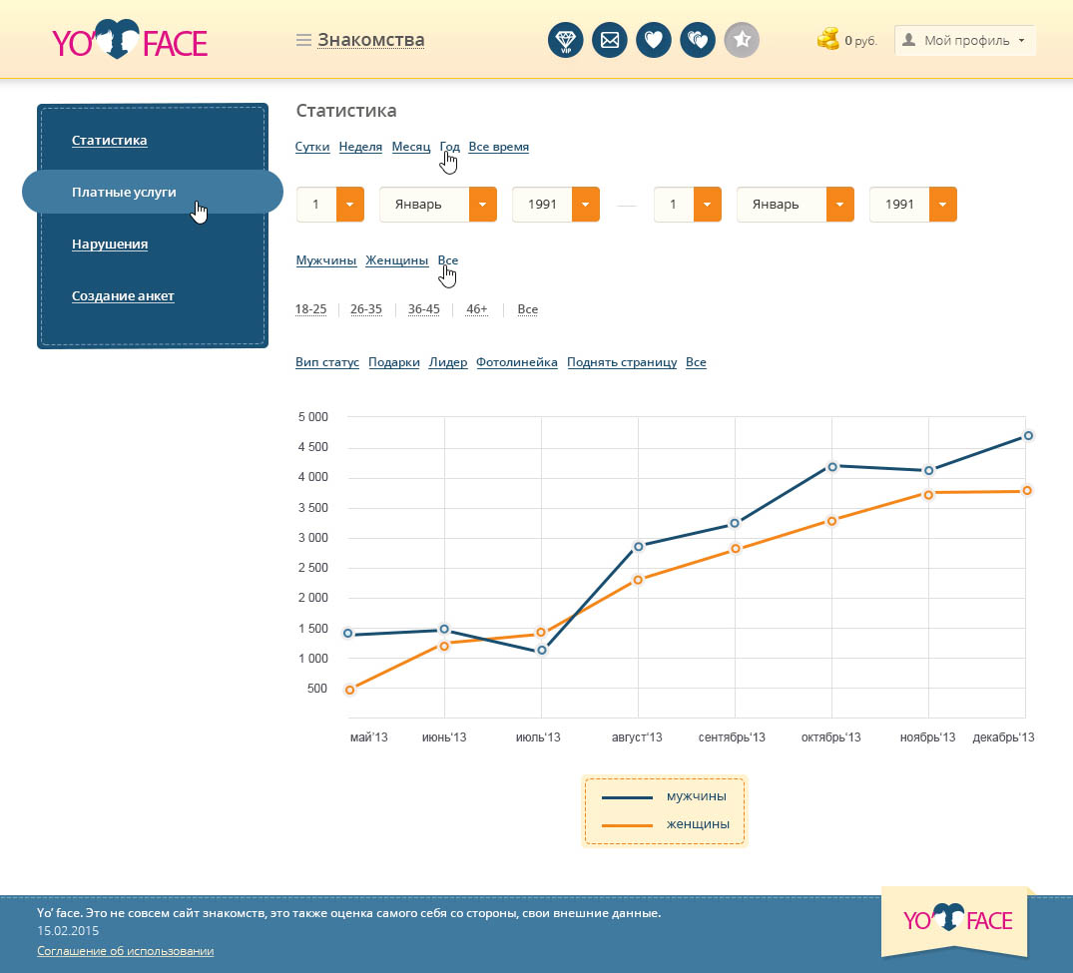Select Все in the age group filter

click(x=528, y=309)
